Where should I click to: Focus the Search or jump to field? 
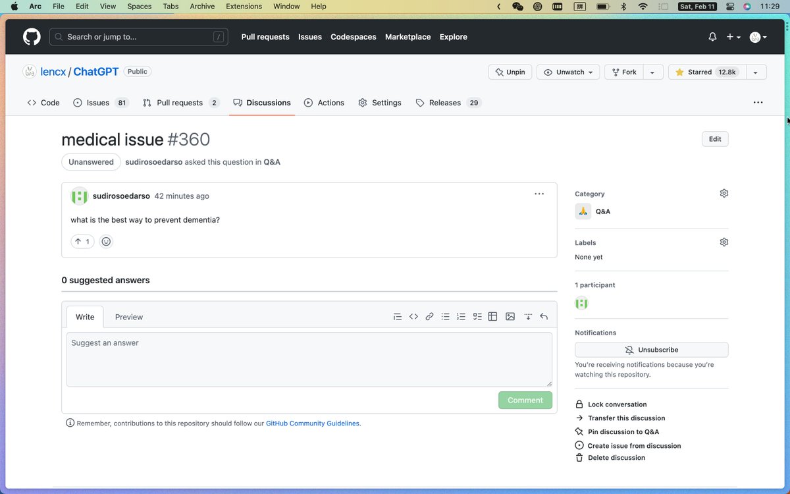pos(139,37)
